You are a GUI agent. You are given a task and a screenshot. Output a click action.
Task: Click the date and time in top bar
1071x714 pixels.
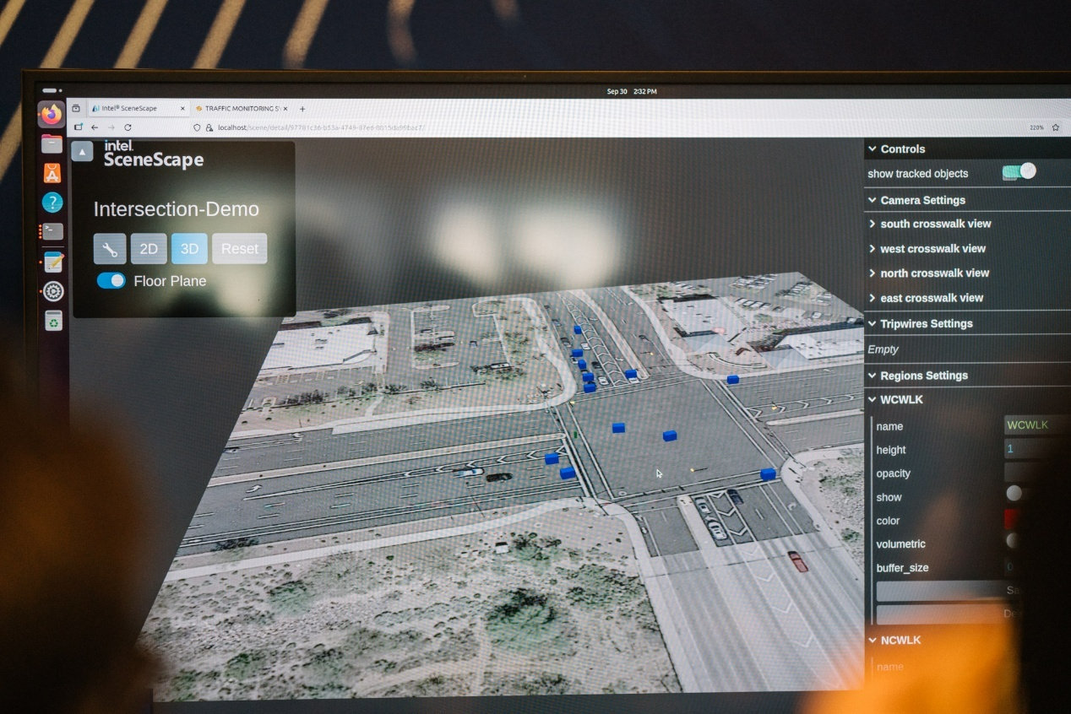(632, 91)
